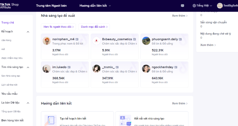Collapse the Tìm nhà sáng tạo section

click(x=28, y=67)
